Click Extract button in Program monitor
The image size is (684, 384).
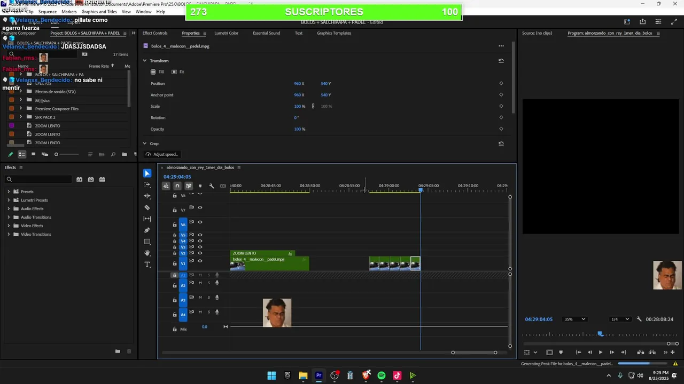652,352
